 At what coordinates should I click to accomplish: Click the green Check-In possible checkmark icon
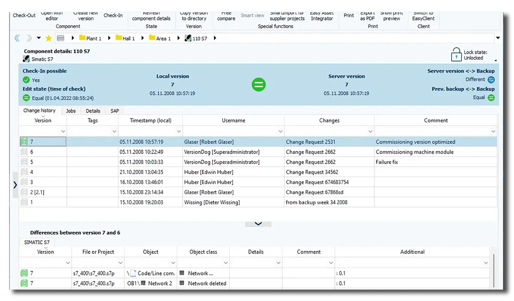[x=26, y=80]
